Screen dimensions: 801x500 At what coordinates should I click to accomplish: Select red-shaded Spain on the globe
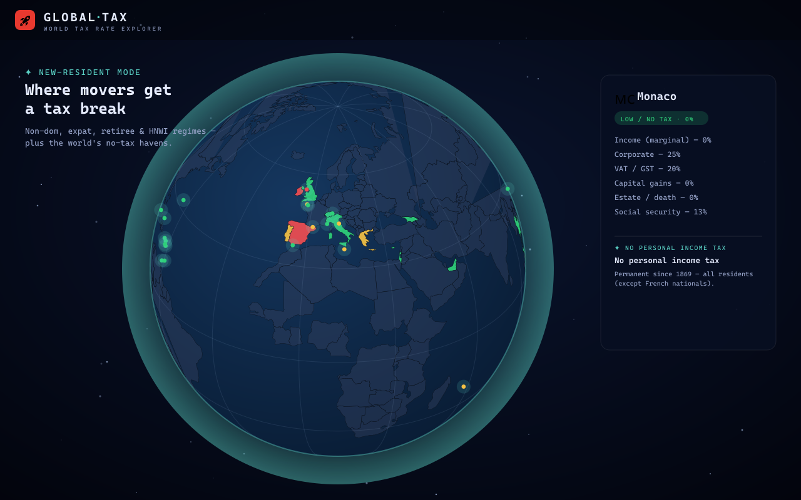[x=298, y=232]
